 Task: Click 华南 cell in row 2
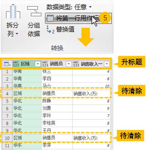coord(27,79)
